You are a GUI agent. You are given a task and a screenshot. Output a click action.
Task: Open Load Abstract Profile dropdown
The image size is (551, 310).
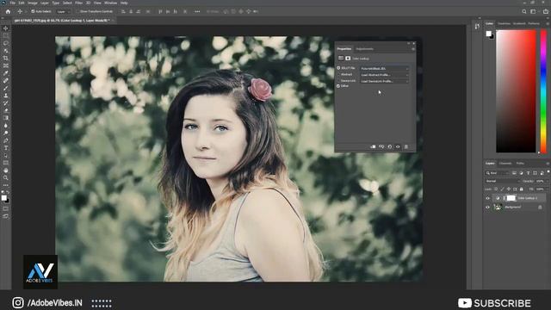tap(385, 75)
